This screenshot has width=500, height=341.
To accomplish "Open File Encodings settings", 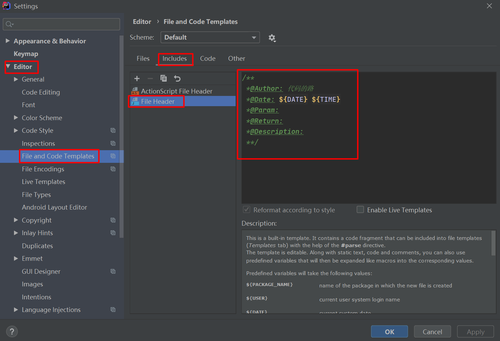I will pyautogui.click(x=43, y=169).
